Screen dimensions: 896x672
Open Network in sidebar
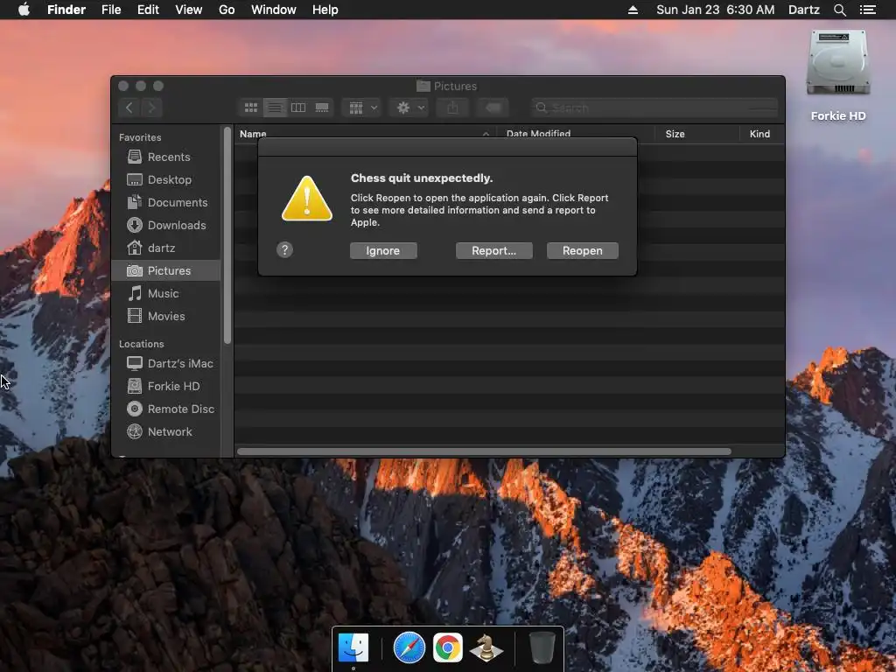pyautogui.click(x=165, y=432)
